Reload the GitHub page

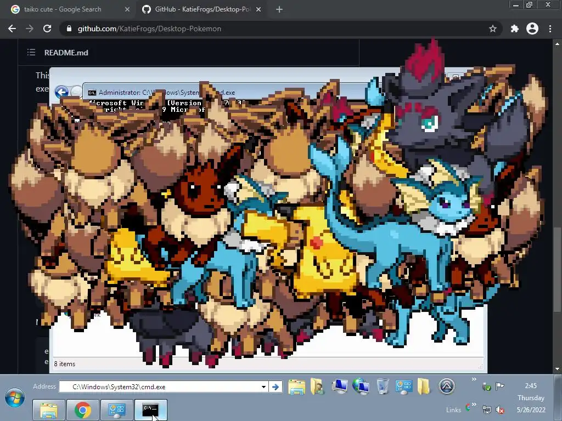point(47,29)
